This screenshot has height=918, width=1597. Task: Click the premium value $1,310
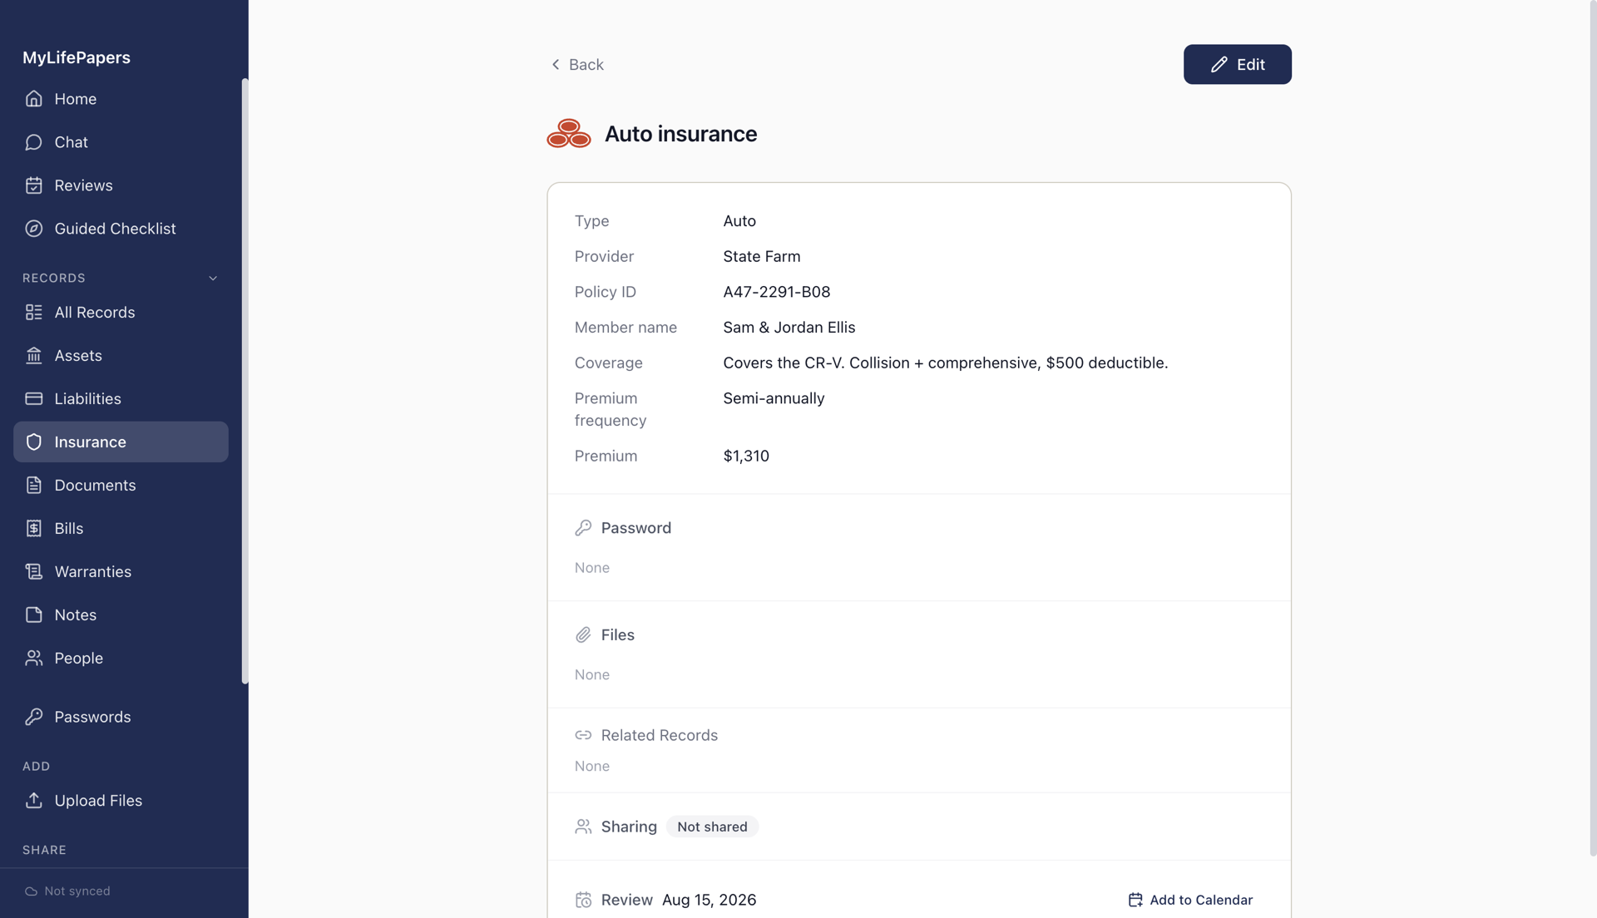746,457
